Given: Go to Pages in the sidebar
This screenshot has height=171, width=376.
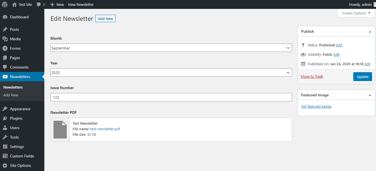Looking at the screenshot, I should [15, 58].
